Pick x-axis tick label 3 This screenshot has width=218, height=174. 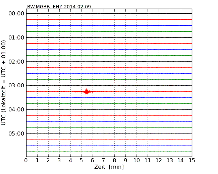59,161
